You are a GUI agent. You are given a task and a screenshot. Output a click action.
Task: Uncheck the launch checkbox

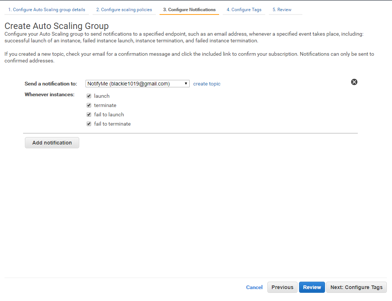89,96
